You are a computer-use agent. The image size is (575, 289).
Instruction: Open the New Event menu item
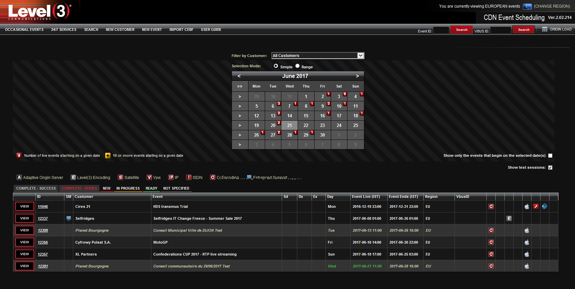pos(152,29)
